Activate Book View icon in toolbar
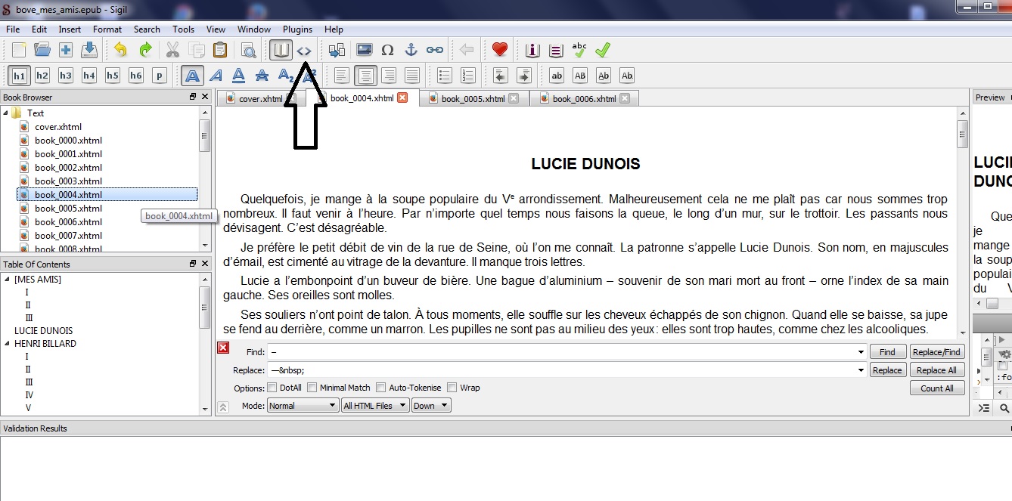 (281, 51)
